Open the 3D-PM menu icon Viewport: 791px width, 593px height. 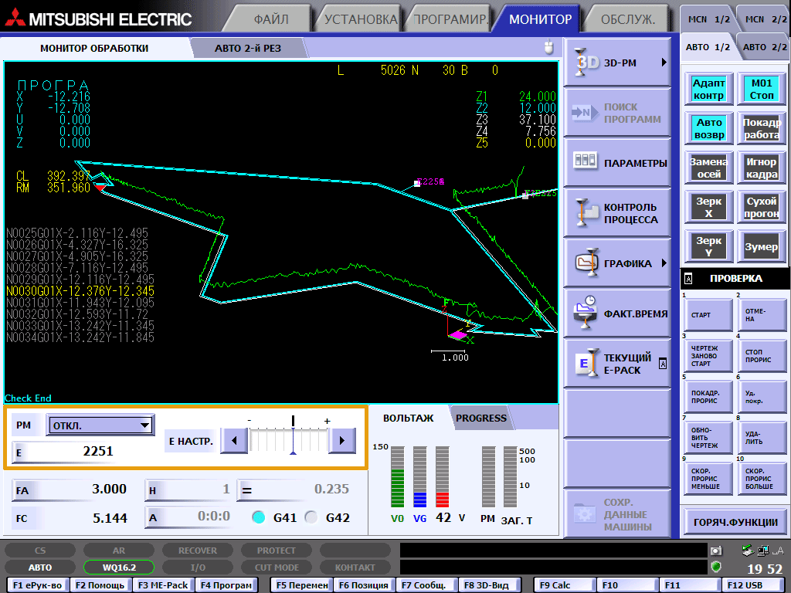click(585, 63)
